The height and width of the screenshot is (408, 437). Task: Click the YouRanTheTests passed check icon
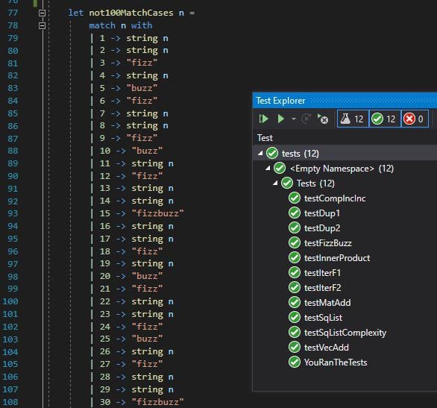coord(295,362)
